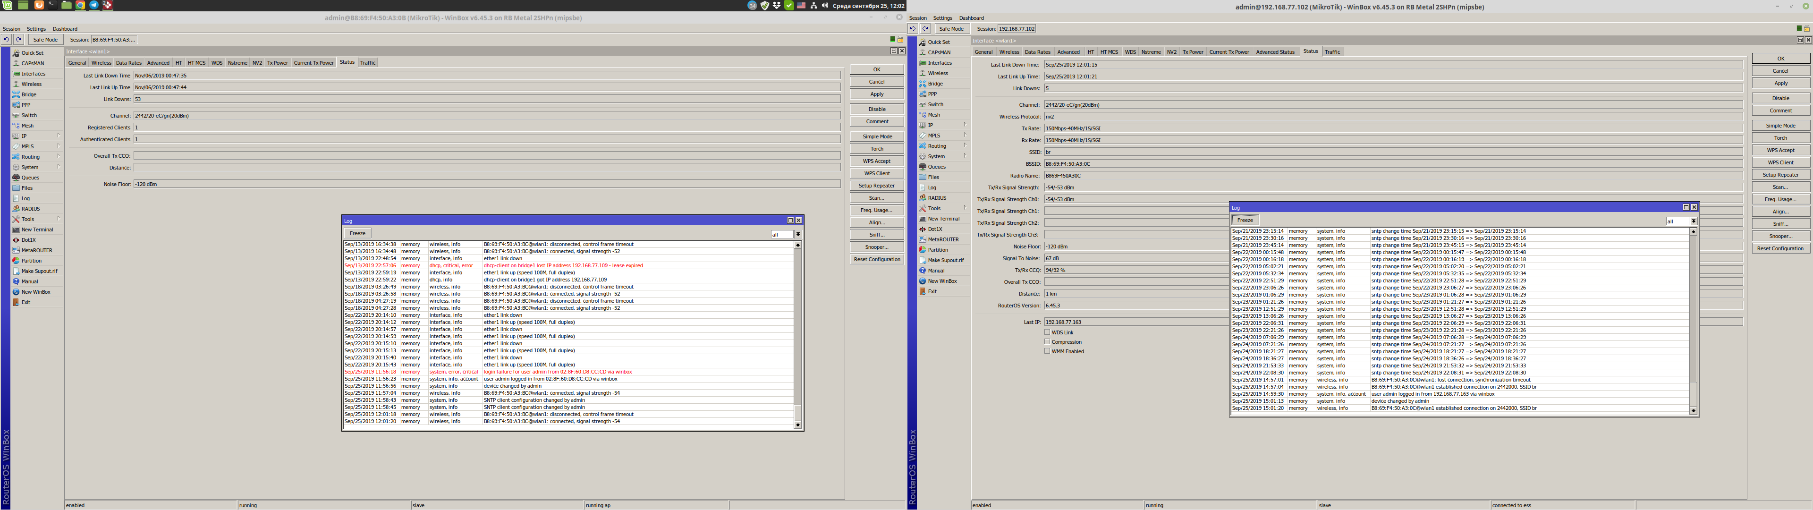
Task: Open Telegram from the top panel
Action: [x=93, y=5]
